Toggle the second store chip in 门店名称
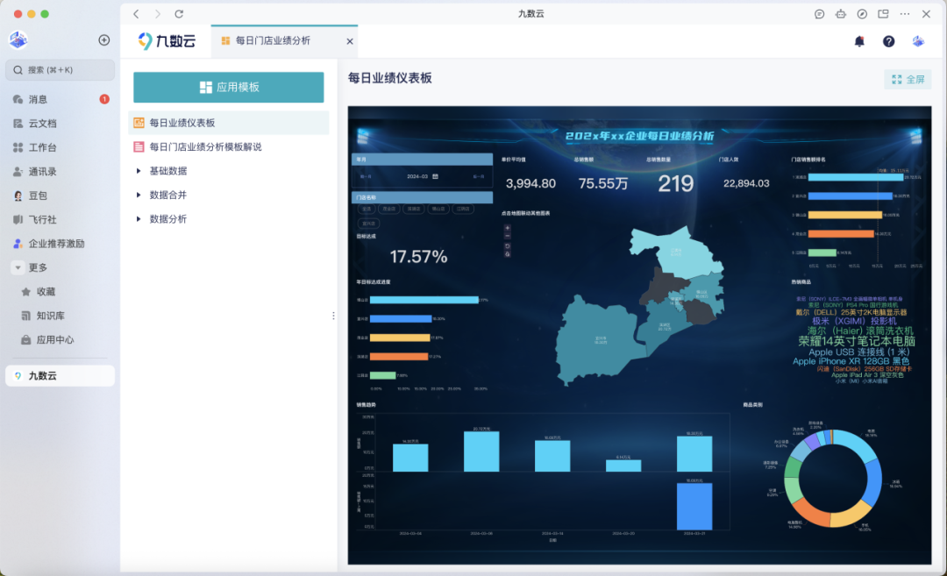 point(389,209)
